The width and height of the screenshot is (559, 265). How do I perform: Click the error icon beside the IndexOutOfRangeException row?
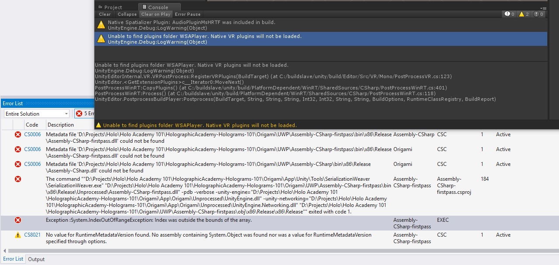click(18, 220)
